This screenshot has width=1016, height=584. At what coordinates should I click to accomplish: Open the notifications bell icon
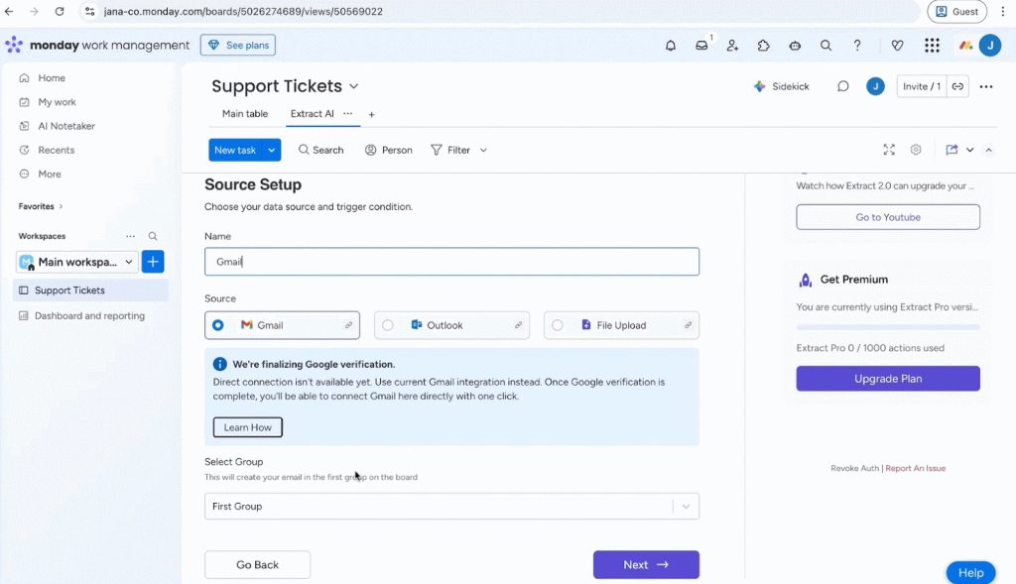671,46
